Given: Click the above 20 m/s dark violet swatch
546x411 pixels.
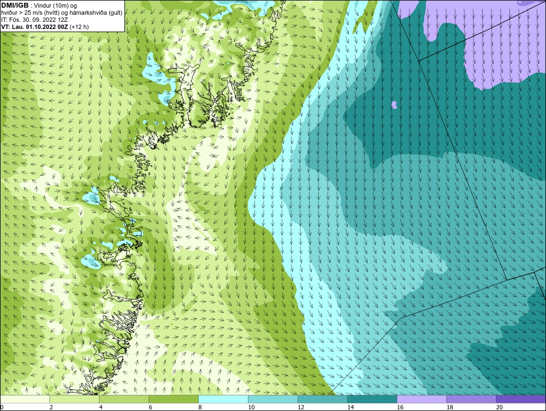Looking at the screenshot, I should click(521, 399).
